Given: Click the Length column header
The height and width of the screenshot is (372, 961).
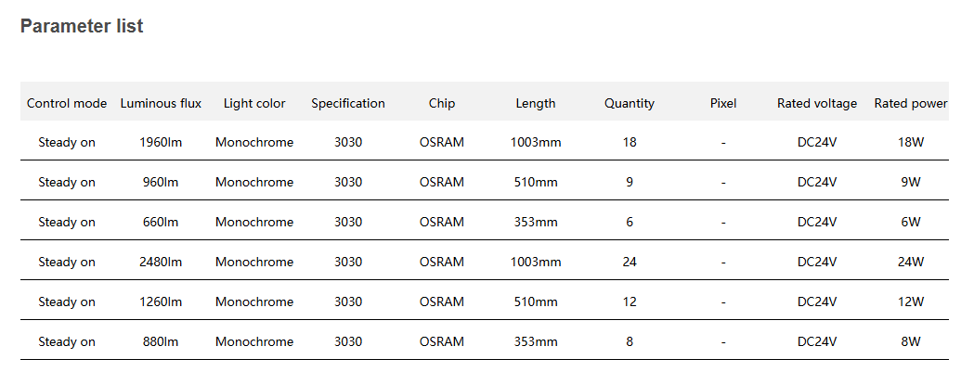Looking at the screenshot, I should [536, 103].
